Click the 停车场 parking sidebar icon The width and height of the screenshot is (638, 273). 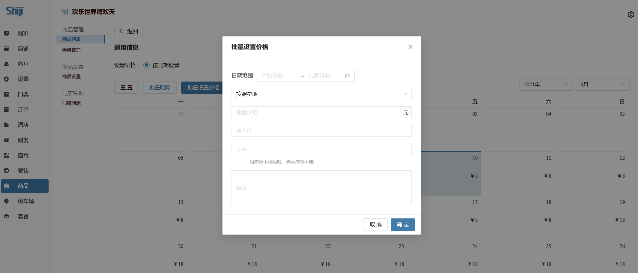(x=6, y=201)
